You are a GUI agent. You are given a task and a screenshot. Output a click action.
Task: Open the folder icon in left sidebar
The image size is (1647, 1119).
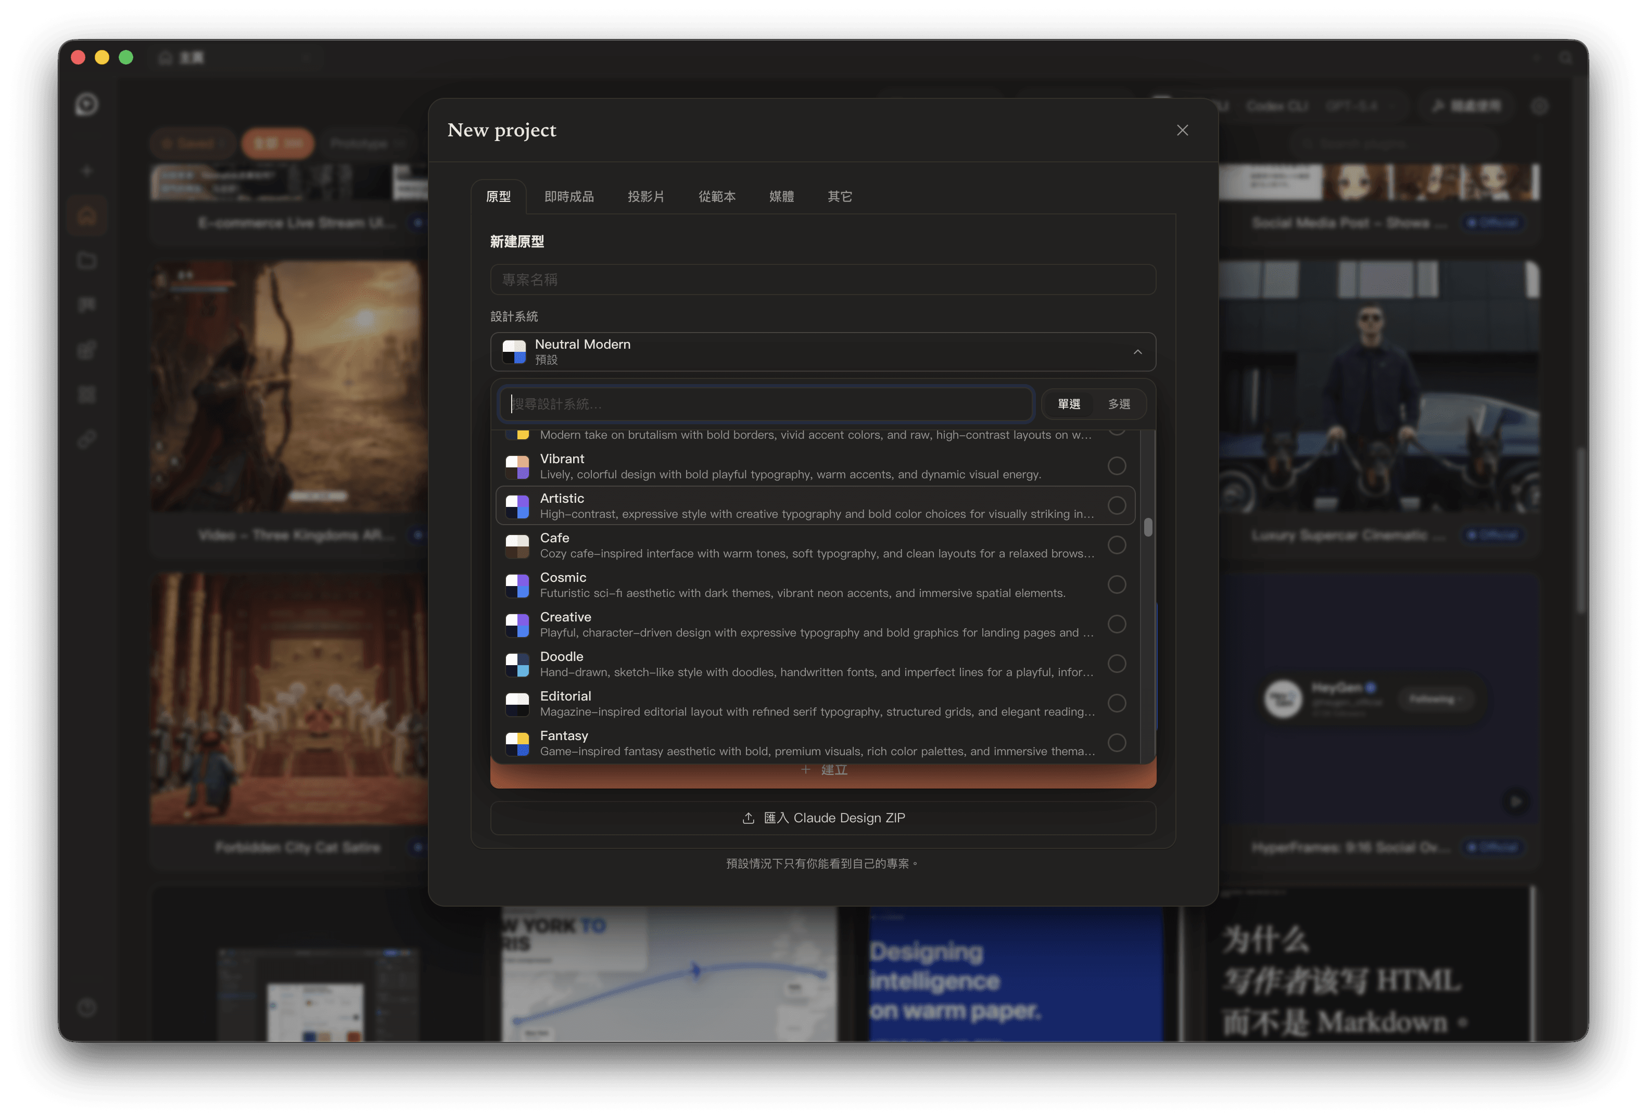86,261
